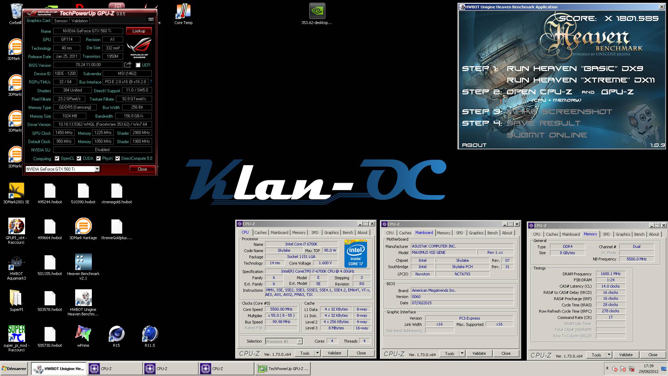Open Graphics tab in CPU-Z Memory window
668x376 pixels.
tap(623, 234)
